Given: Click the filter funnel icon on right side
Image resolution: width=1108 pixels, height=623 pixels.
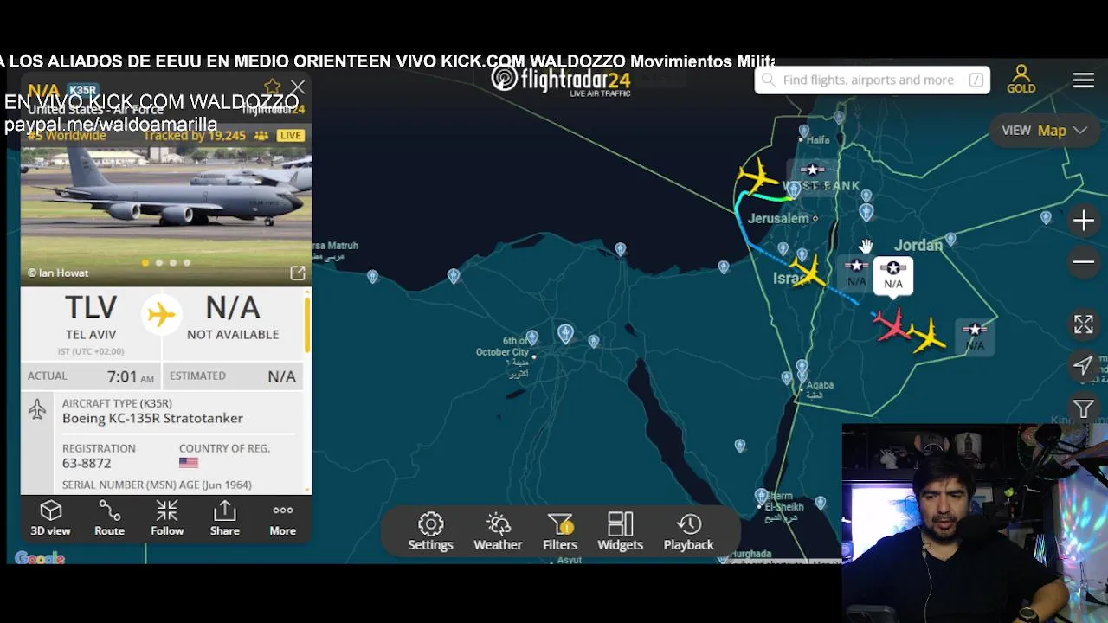Looking at the screenshot, I should pyautogui.click(x=1084, y=408).
